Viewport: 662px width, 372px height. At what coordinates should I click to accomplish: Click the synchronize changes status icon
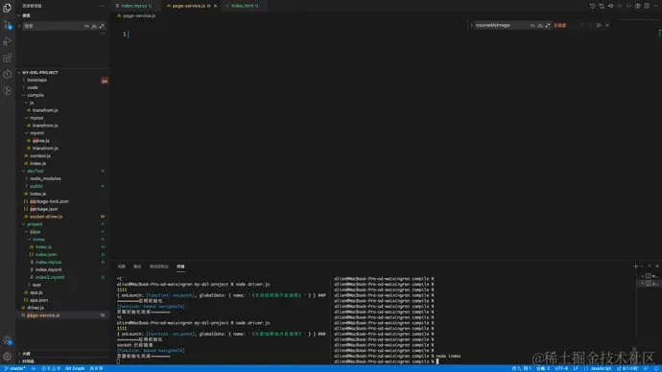(34, 368)
